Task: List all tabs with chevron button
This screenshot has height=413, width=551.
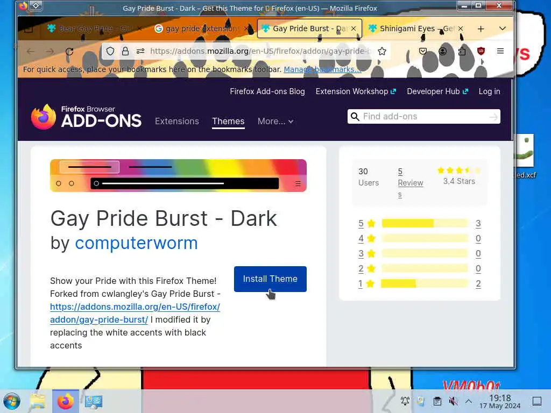Action: 503,29
